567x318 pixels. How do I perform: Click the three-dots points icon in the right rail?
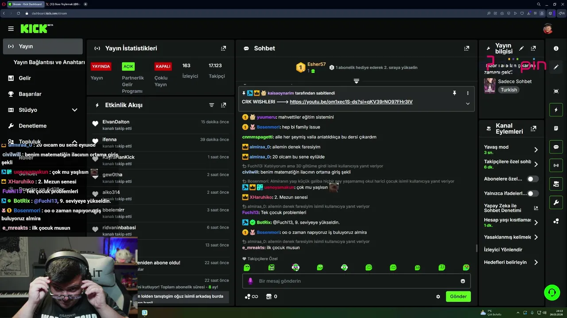pyautogui.click(x=556, y=221)
